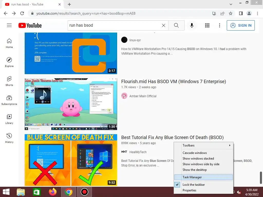Switch to Chrome in taskbar

pyautogui.click(x=68, y=192)
